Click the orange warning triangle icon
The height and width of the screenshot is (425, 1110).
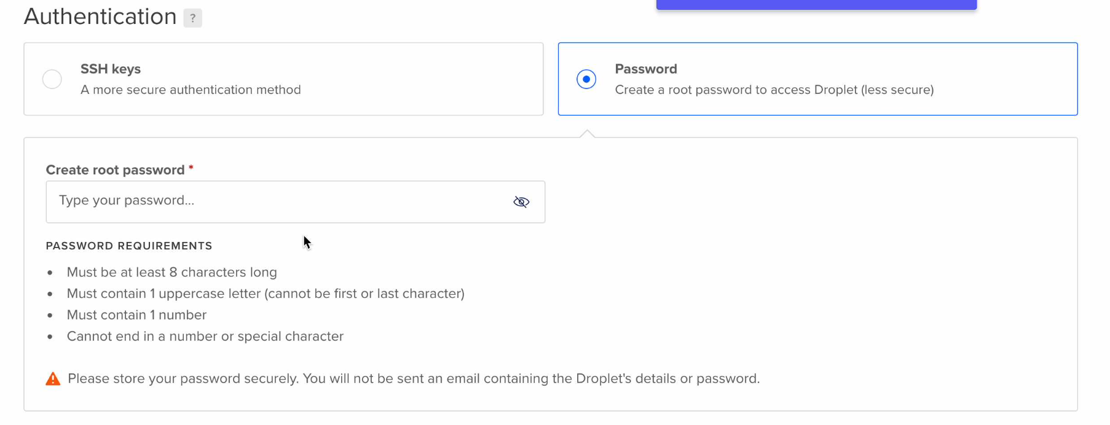[x=53, y=379]
